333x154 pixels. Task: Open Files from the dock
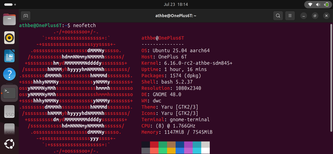[x=9, y=20]
